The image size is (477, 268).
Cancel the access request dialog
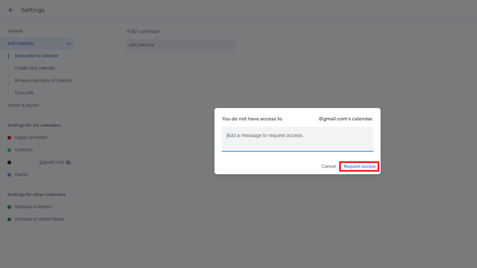[328, 166]
